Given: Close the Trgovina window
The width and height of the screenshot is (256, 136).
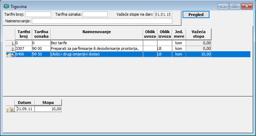Looking at the screenshot, I should coord(247,6).
